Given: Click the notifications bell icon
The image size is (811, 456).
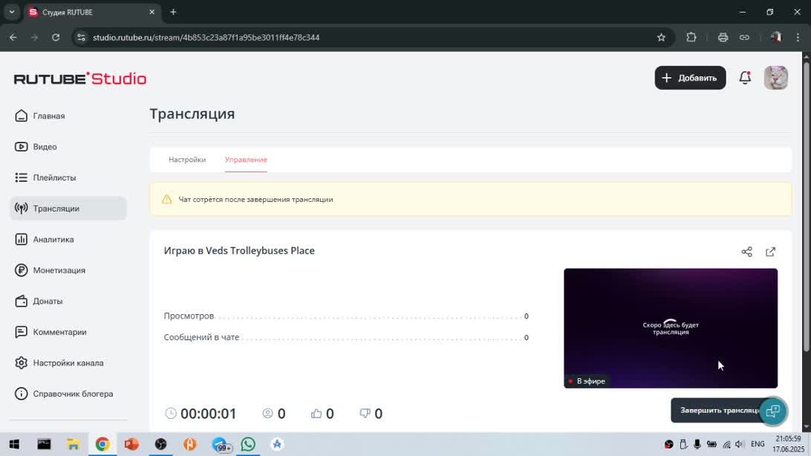Looking at the screenshot, I should point(745,77).
